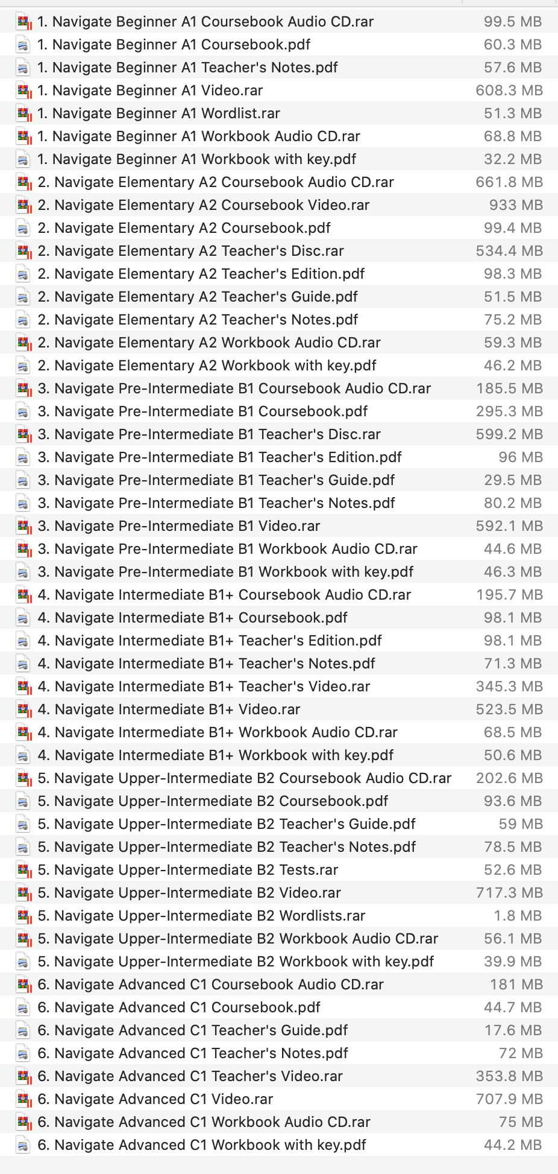Image resolution: width=558 pixels, height=1174 pixels.
Task: Select '4. Navigate Intermediate B1+ Video.rar'
Action: pyautogui.click(x=169, y=709)
